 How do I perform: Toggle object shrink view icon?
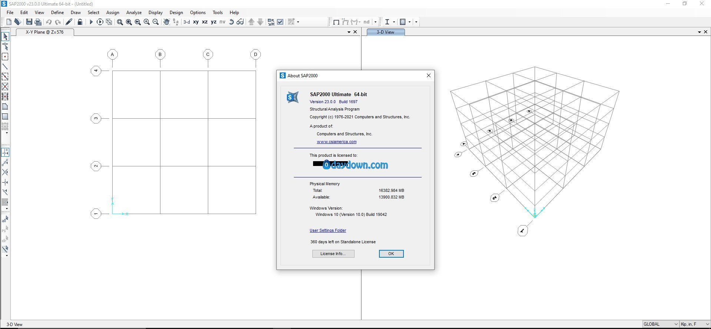click(271, 22)
